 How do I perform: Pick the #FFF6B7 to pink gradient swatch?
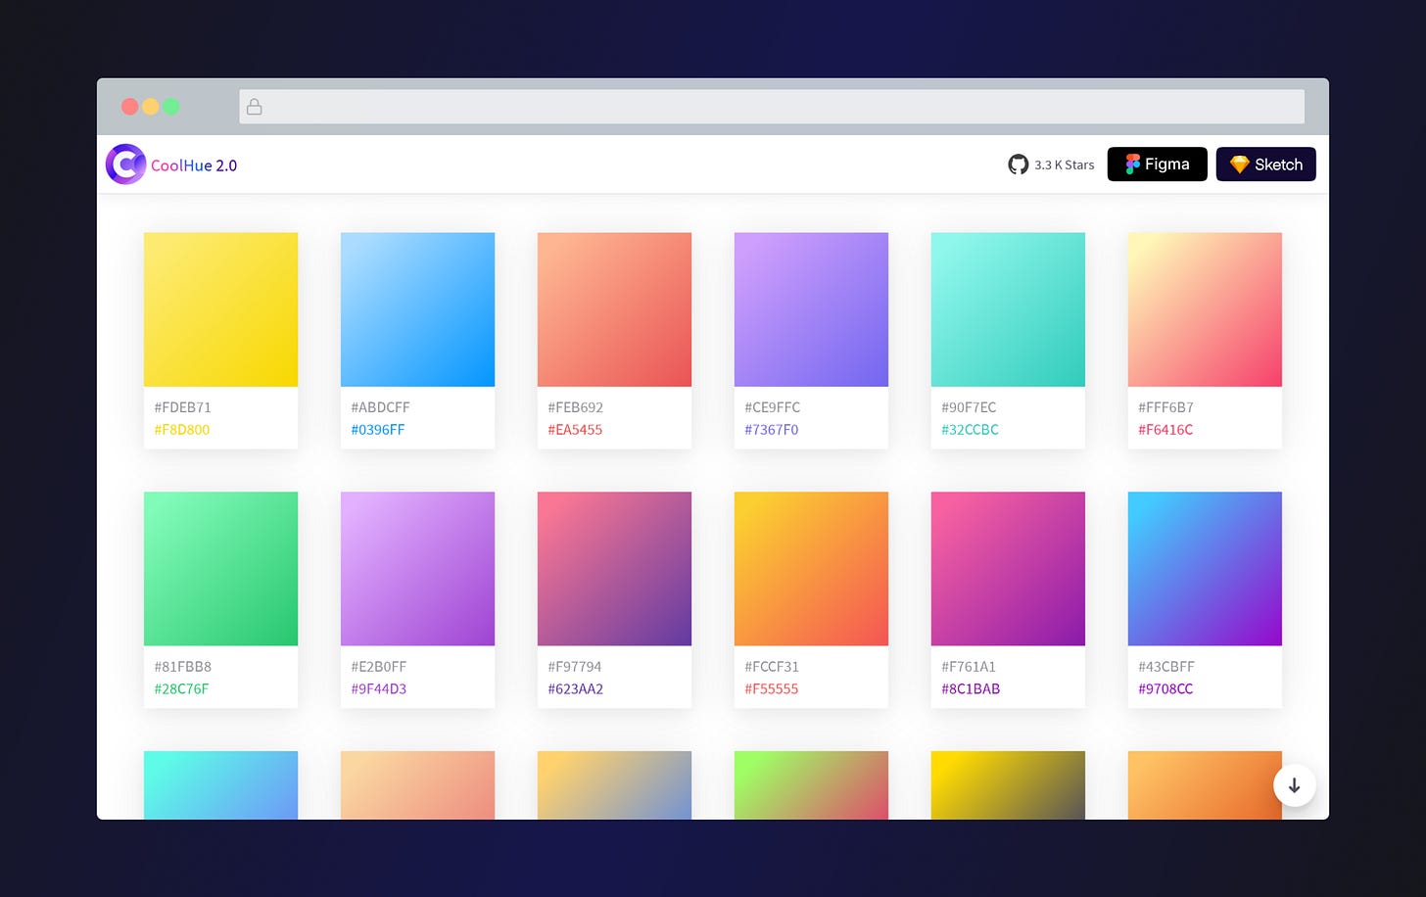[x=1206, y=309]
